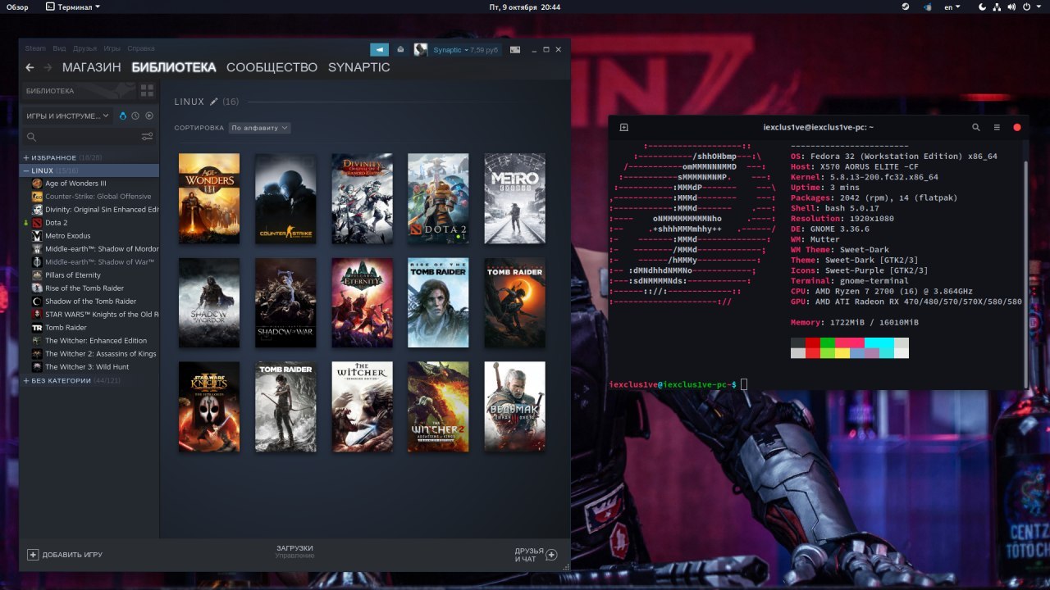Switch library to grid collections view
Viewport: 1050px width, 590px height.
click(147, 90)
